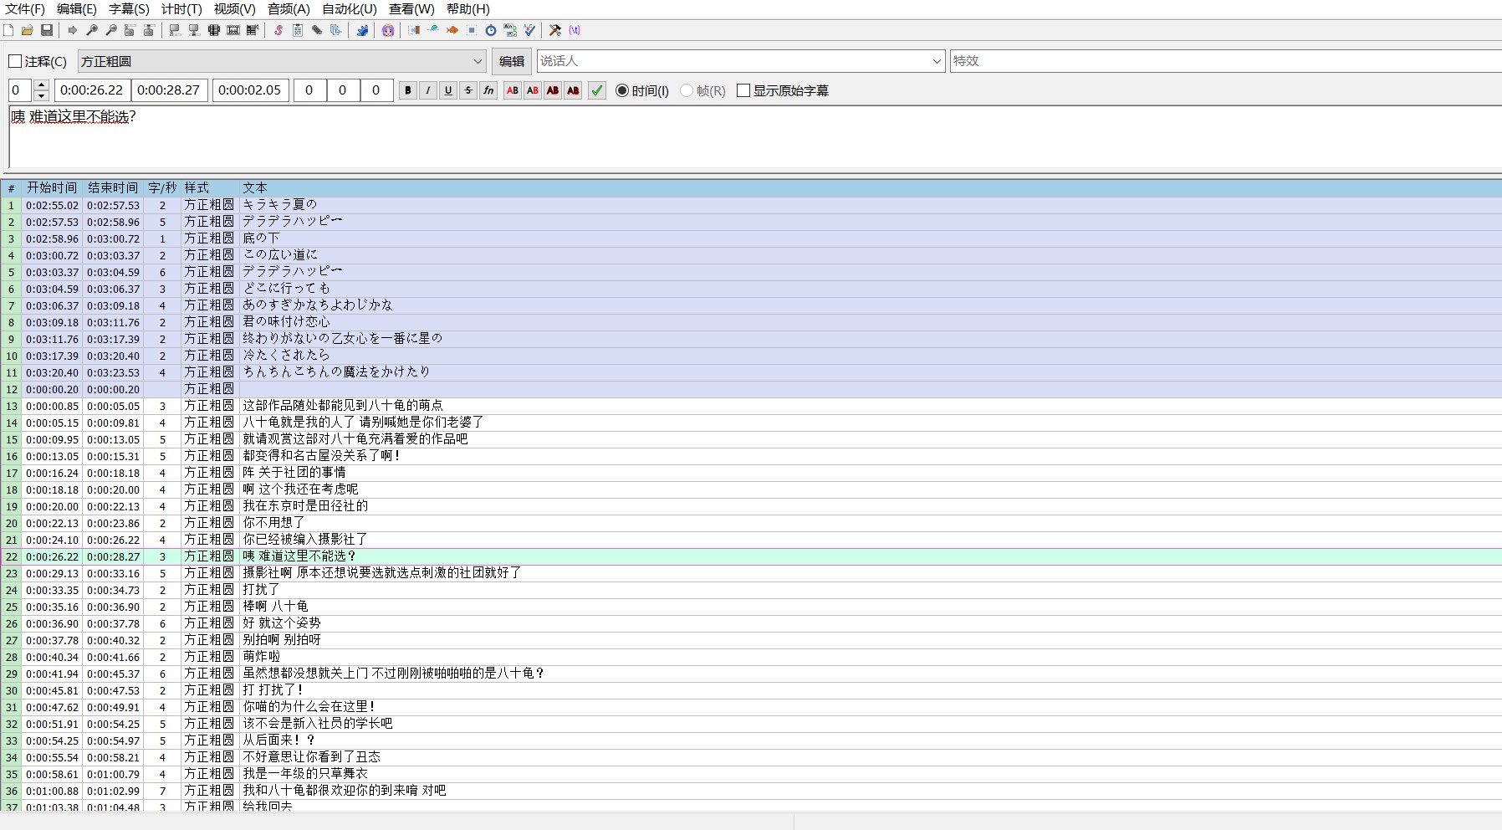Toggle bold formatting button
The height and width of the screenshot is (830, 1502).
(408, 90)
